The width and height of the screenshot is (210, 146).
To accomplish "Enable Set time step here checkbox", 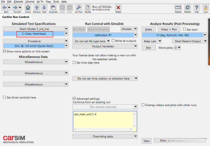I will pos(74,63).
